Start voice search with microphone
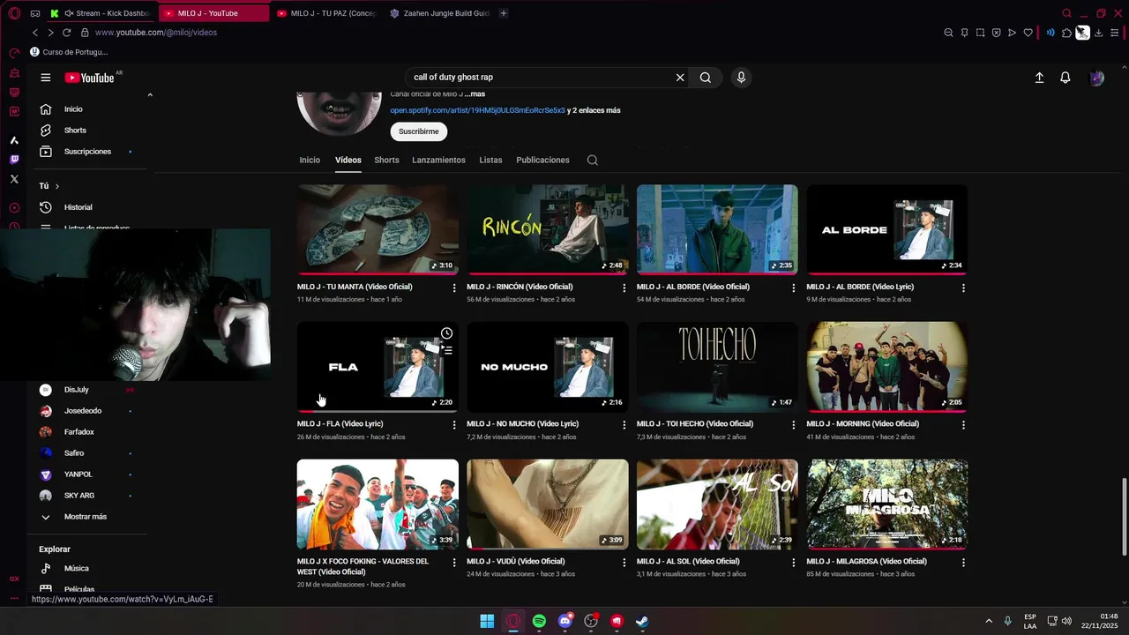This screenshot has width=1129, height=635. pos(741,78)
